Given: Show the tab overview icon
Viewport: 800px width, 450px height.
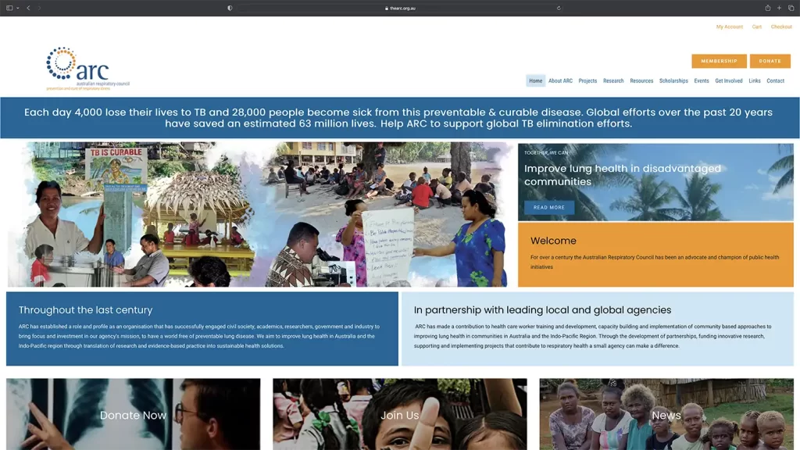Looking at the screenshot, I should tap(791, 8).
